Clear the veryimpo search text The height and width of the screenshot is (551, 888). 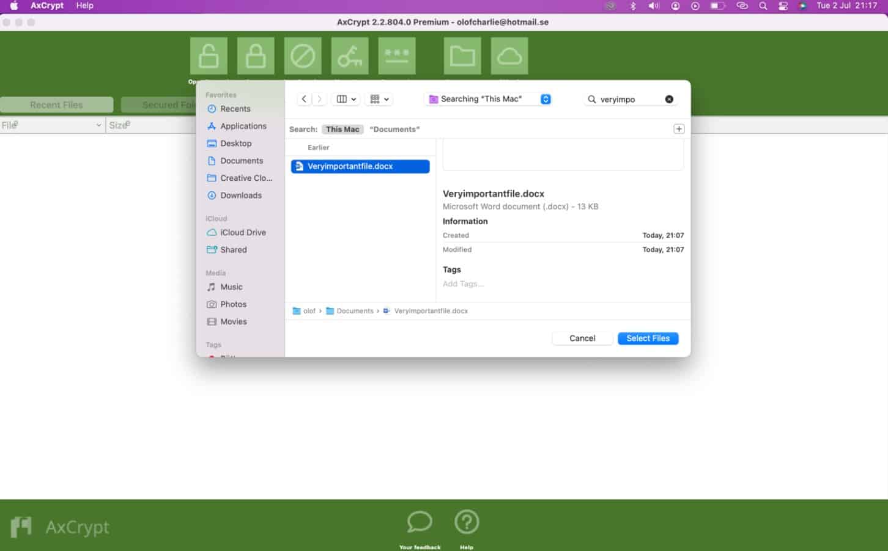[x=669, y=99]
